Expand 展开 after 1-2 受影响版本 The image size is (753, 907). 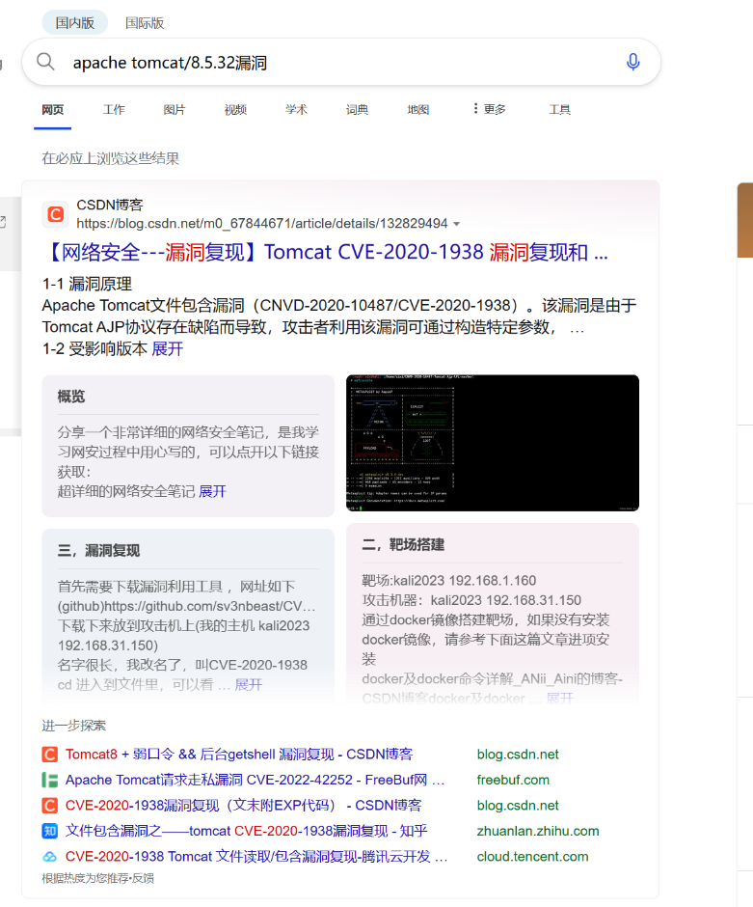(167, 348)
